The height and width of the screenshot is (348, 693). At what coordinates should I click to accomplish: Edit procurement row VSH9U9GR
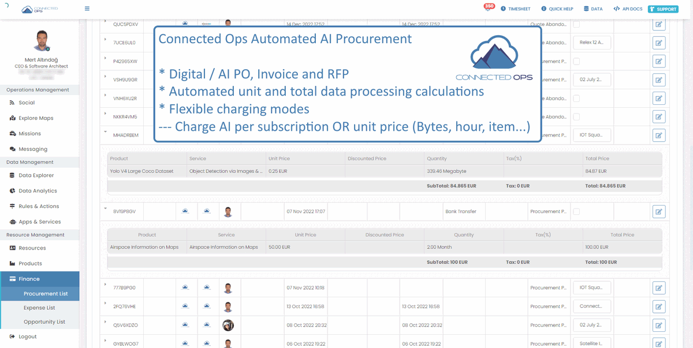[x=659, y=80]
